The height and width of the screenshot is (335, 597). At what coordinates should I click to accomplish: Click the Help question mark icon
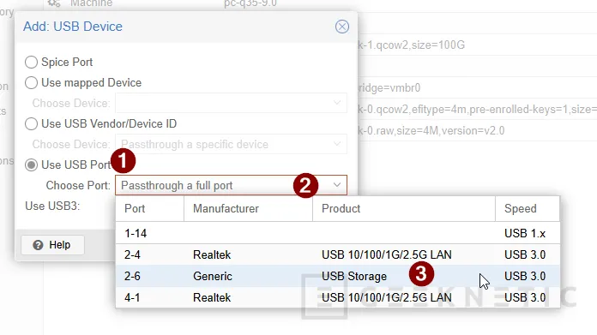(x=38, y=245)
